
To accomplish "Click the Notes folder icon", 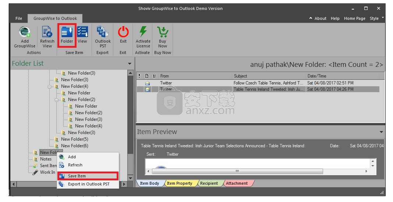I will pyautogui.click(x=36, y=159).
